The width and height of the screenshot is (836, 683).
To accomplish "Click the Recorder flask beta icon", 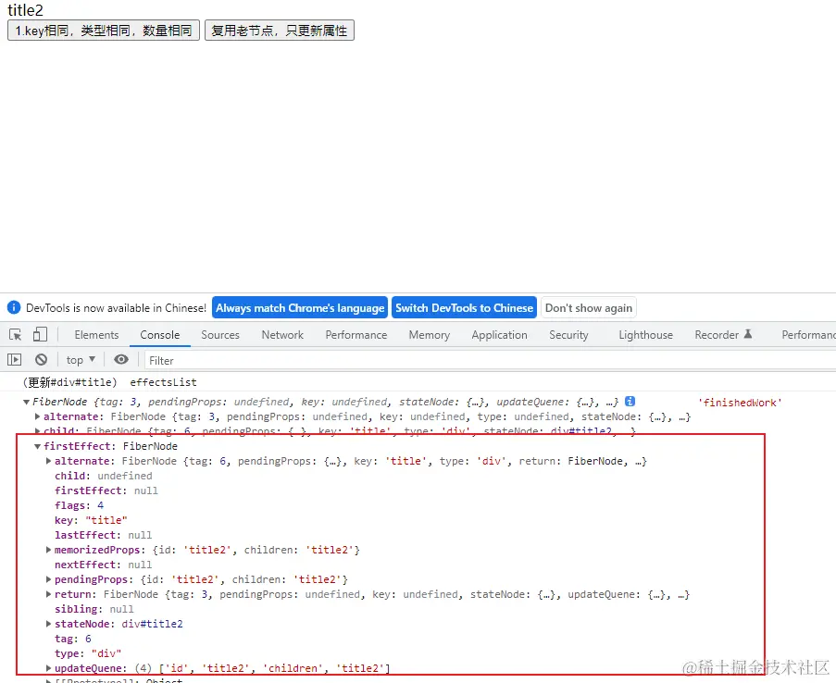I will (x=747, y=334).
